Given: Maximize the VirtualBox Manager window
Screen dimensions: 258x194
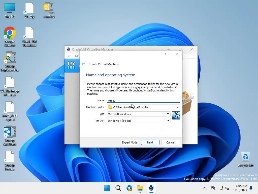Looking at the screenshot, I should (x=180, y=49).
